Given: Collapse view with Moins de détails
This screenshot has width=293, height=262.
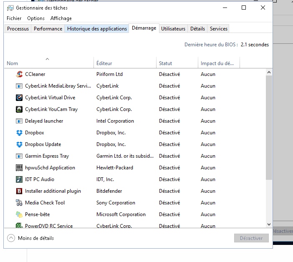Looking at the screenshot, I should pyautogui.click(x=30, y=238).
